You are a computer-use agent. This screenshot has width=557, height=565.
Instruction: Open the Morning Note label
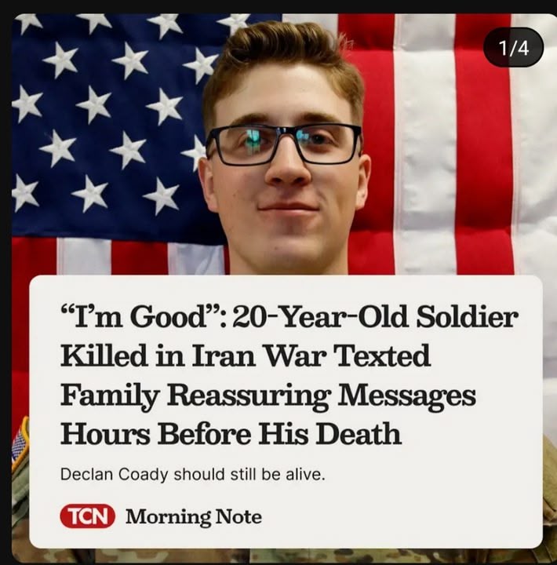(194, 516)
